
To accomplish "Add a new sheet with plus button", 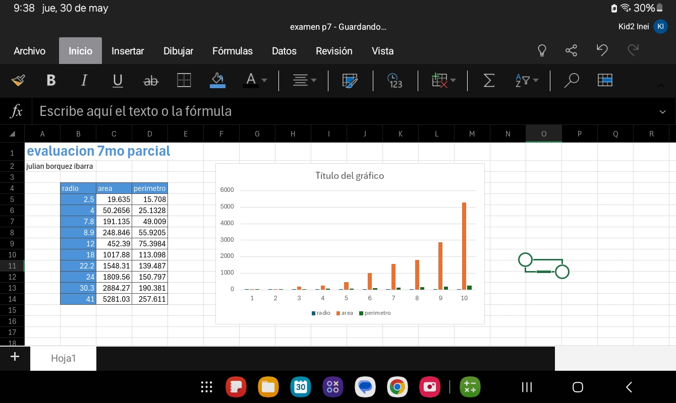I will click(x=15, y=357).
